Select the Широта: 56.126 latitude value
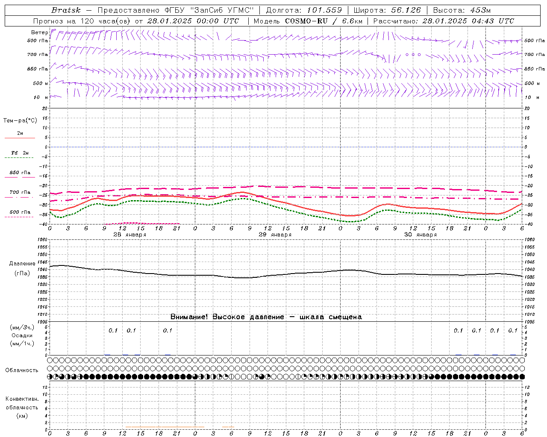The width and height of the screenshot is (547, 437). 387,10
